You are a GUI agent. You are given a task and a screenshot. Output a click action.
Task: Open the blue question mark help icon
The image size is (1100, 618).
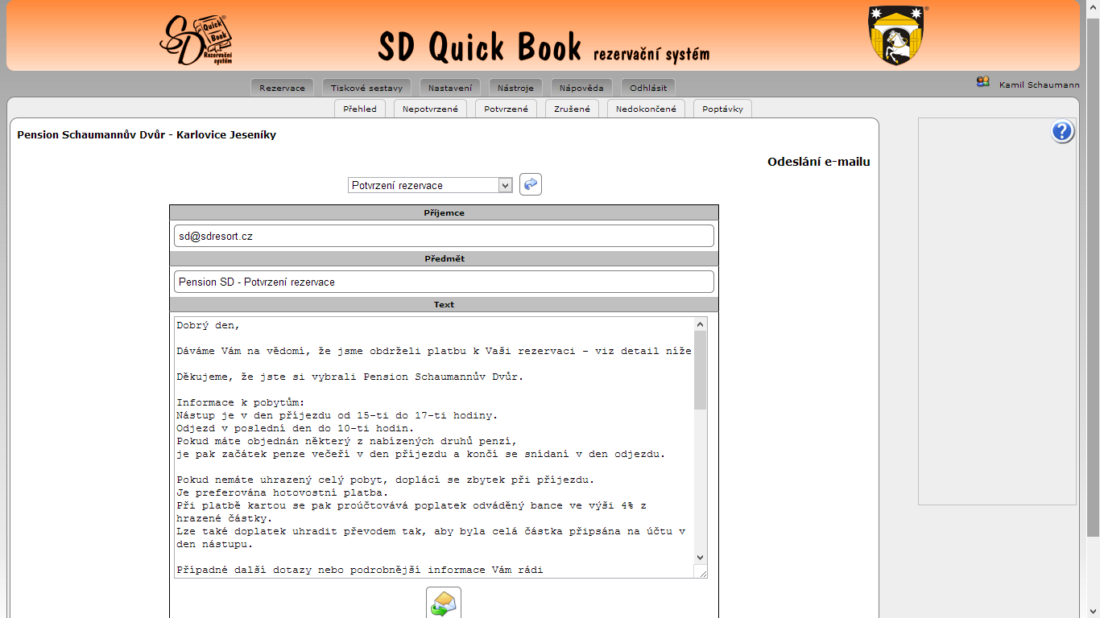click(x=1063, y=132)
